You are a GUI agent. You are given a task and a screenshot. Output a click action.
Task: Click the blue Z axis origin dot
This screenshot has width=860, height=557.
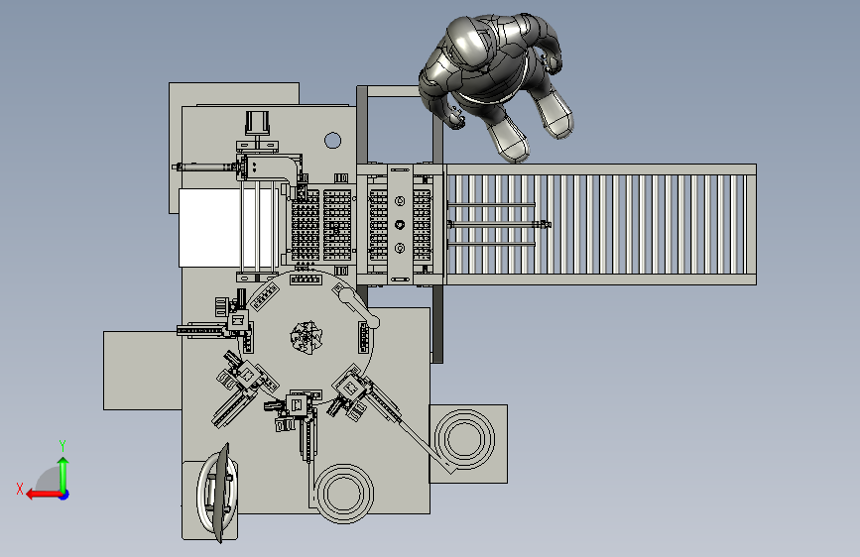(64, 495)
